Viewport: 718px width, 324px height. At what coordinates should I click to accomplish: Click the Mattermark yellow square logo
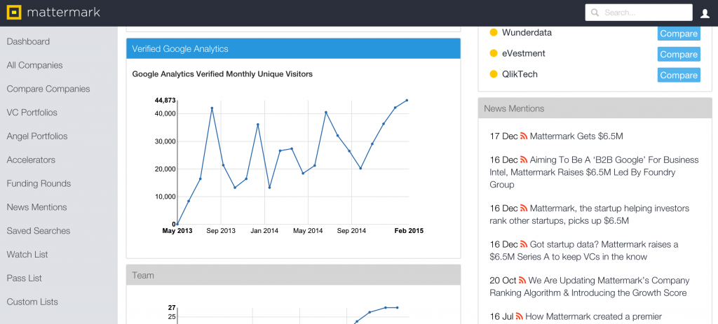(14, 13)
